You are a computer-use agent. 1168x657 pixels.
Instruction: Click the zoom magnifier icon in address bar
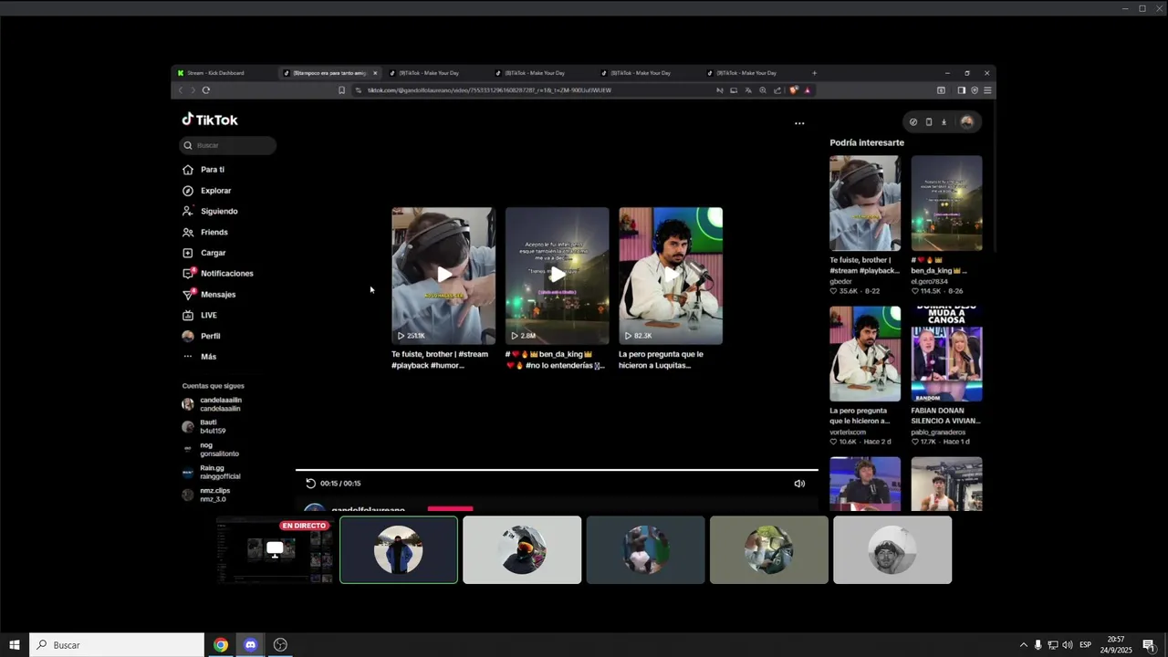coord(763,90)
